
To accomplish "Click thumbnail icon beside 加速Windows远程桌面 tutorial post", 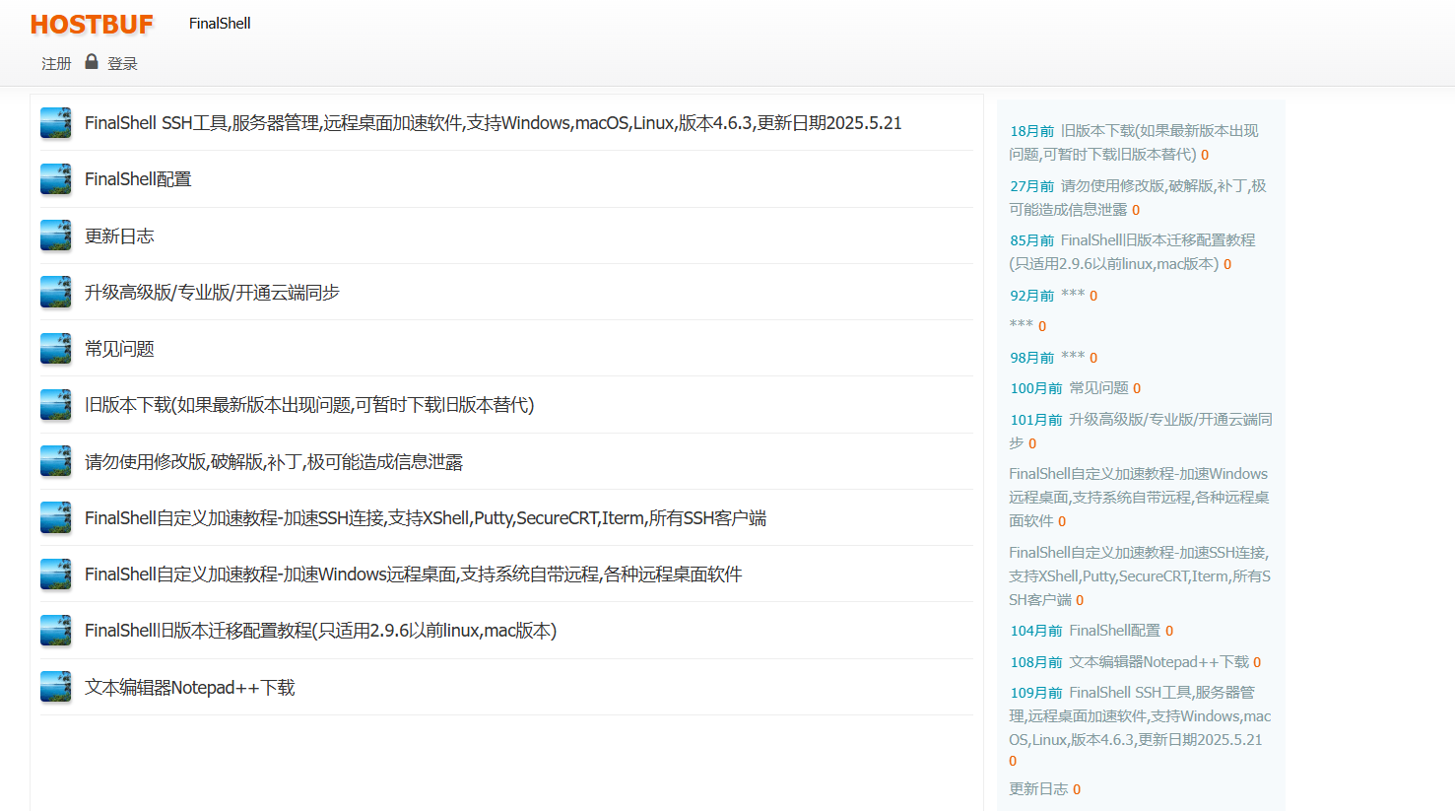I will 55,574.
